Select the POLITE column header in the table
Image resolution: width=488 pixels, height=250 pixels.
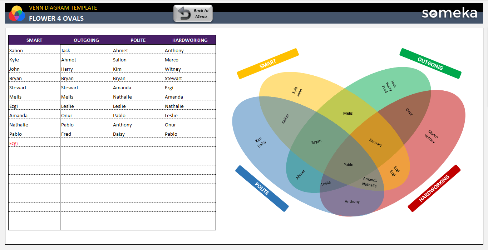[x=138, y=40]
